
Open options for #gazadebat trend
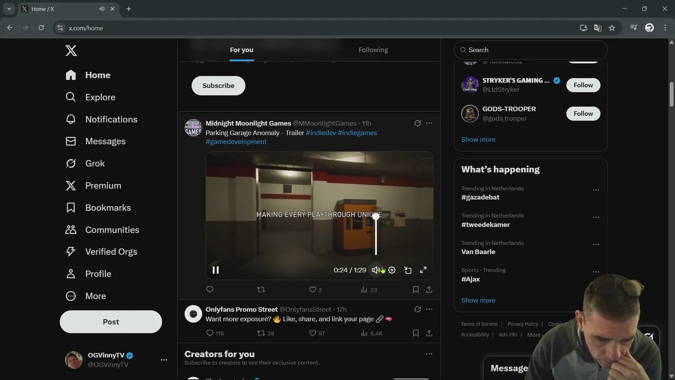pos(596,190)
